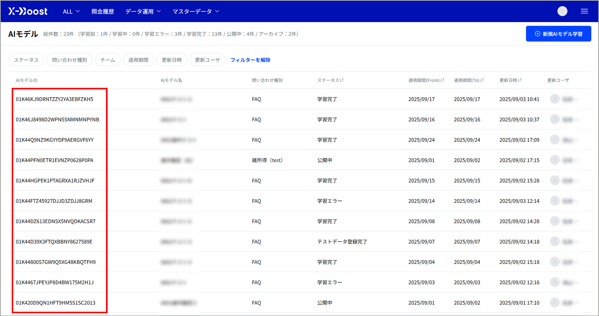Click the 雑所得（test） inquiry type cell
The width and height of the screenshot is (599, 316).
(x=267, y=160)
